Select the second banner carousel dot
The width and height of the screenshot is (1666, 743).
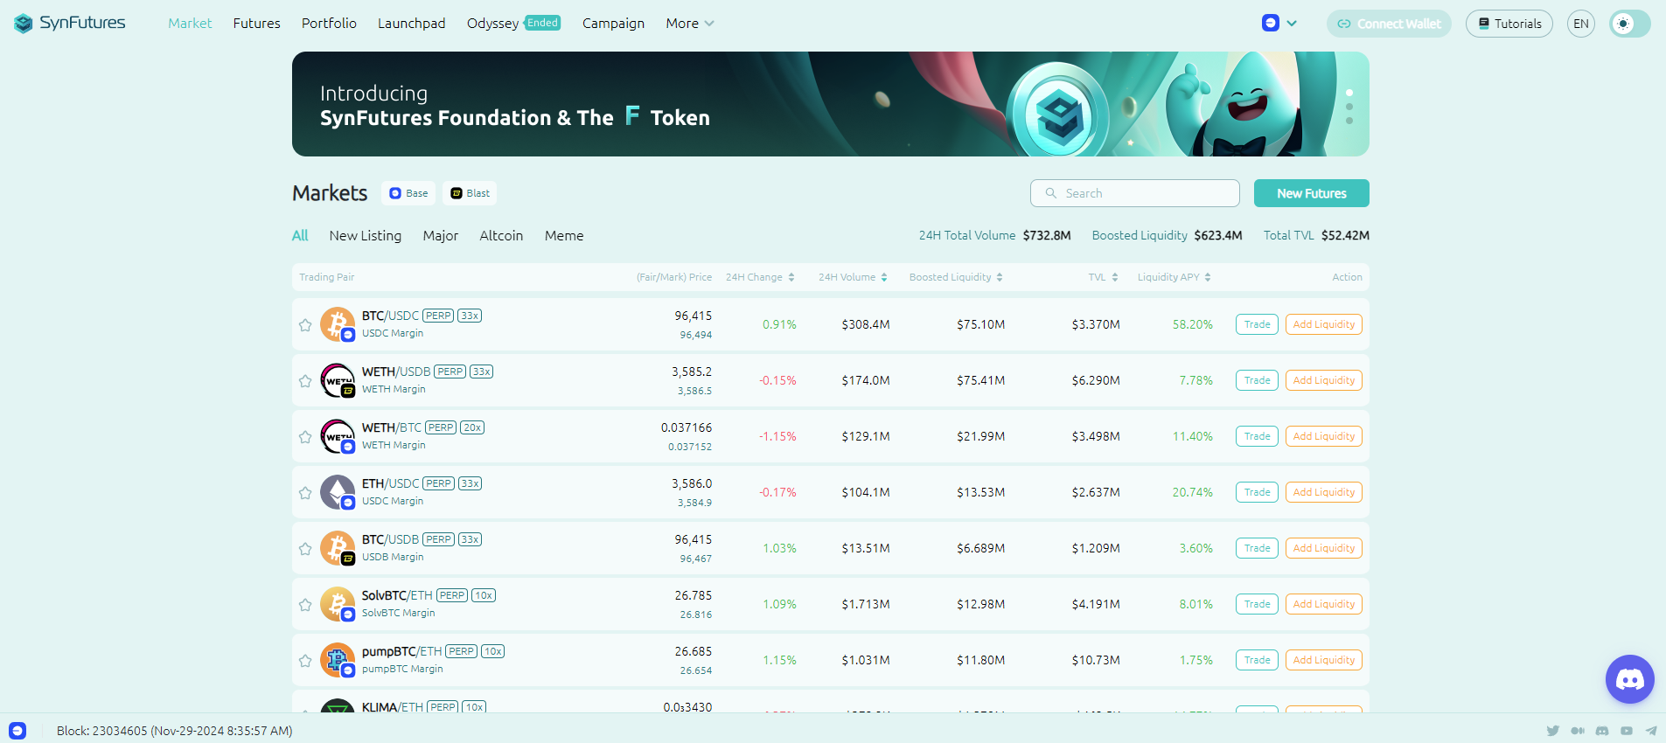tap(1349, 107)
